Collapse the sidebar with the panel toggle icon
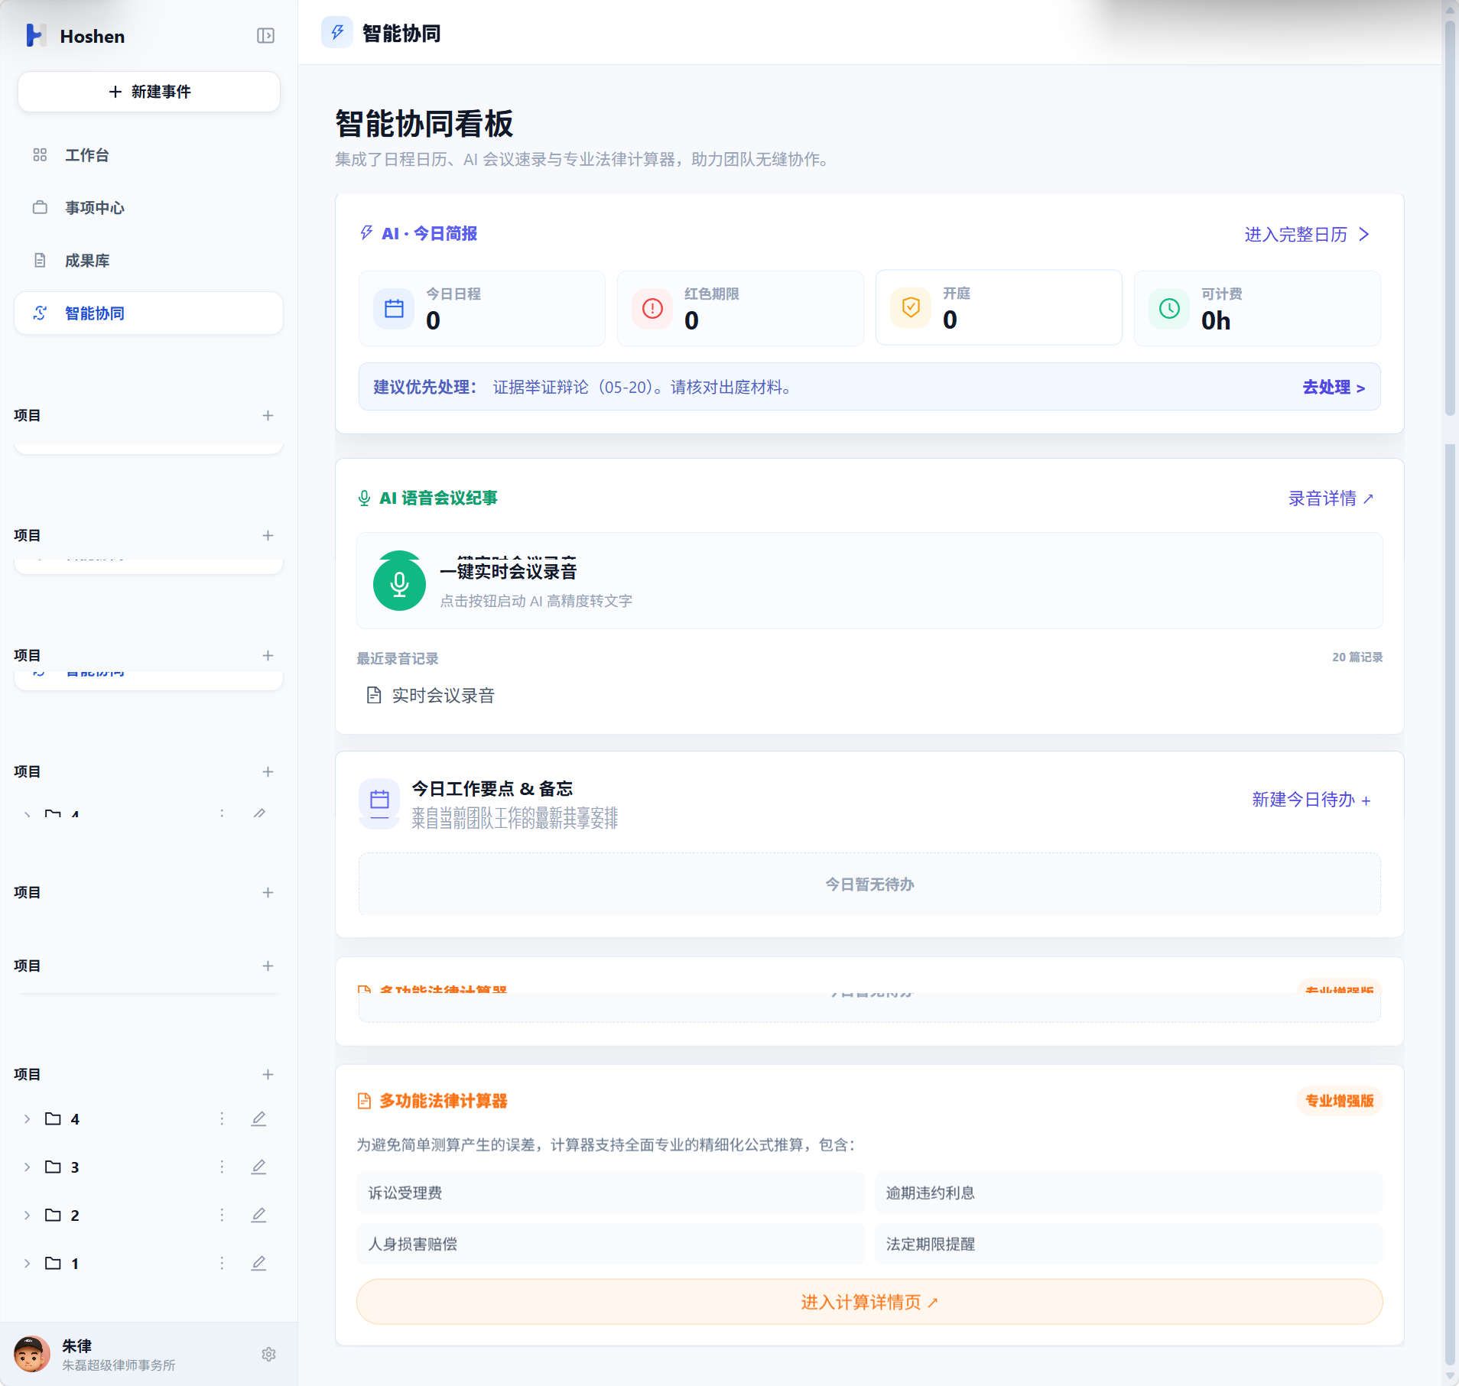 265,36
